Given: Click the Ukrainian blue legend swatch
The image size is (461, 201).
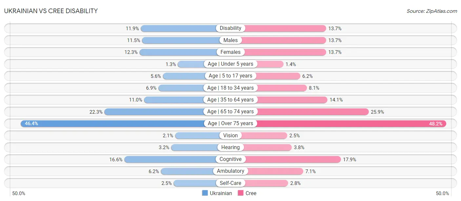Looking at the screenshot, I should click(x=205, y=193).
